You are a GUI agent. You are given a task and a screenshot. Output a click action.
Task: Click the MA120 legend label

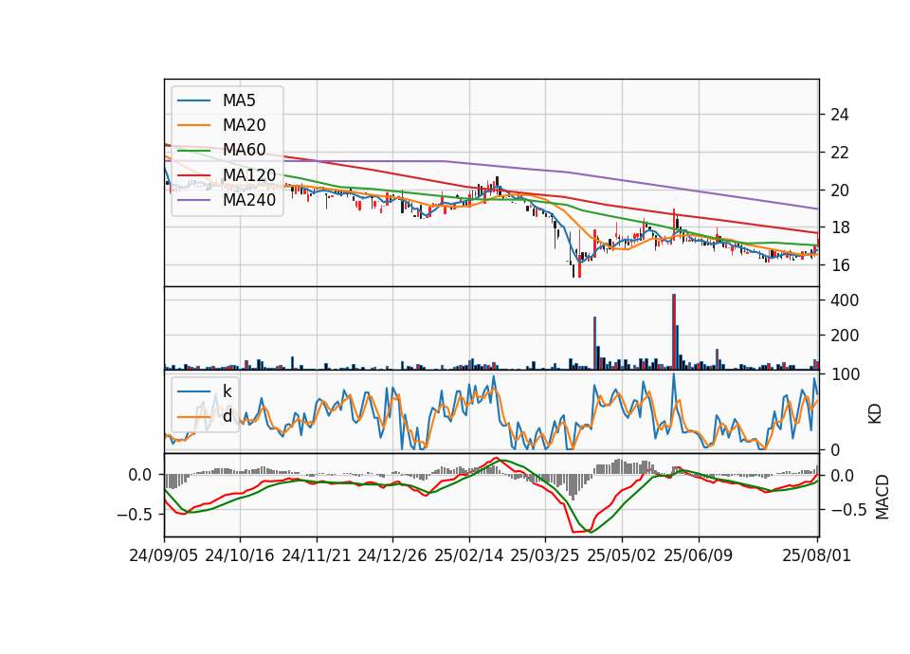click(x=249, y=175)
